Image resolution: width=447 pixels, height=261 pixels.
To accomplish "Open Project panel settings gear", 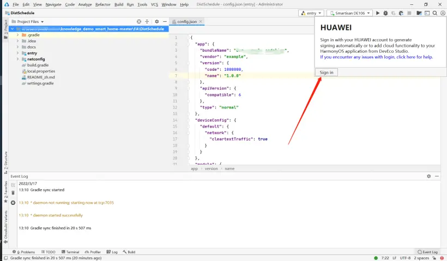I will click(157, 22).
